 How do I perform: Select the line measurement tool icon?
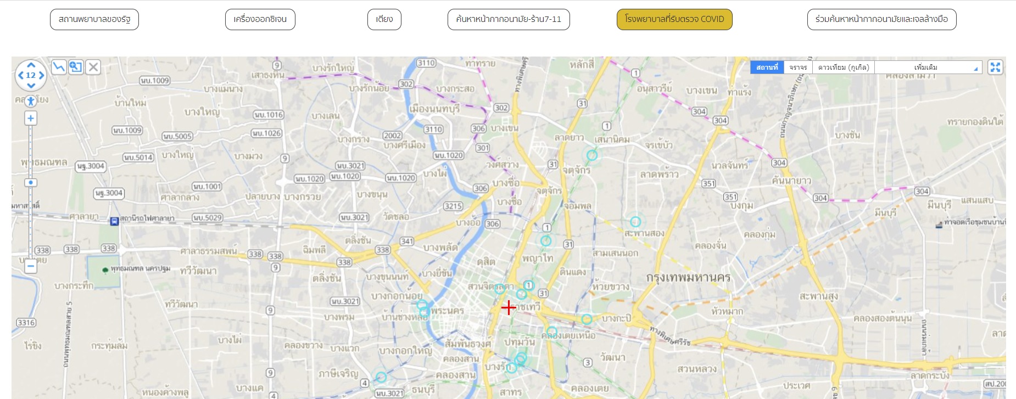tap(59, 67)
